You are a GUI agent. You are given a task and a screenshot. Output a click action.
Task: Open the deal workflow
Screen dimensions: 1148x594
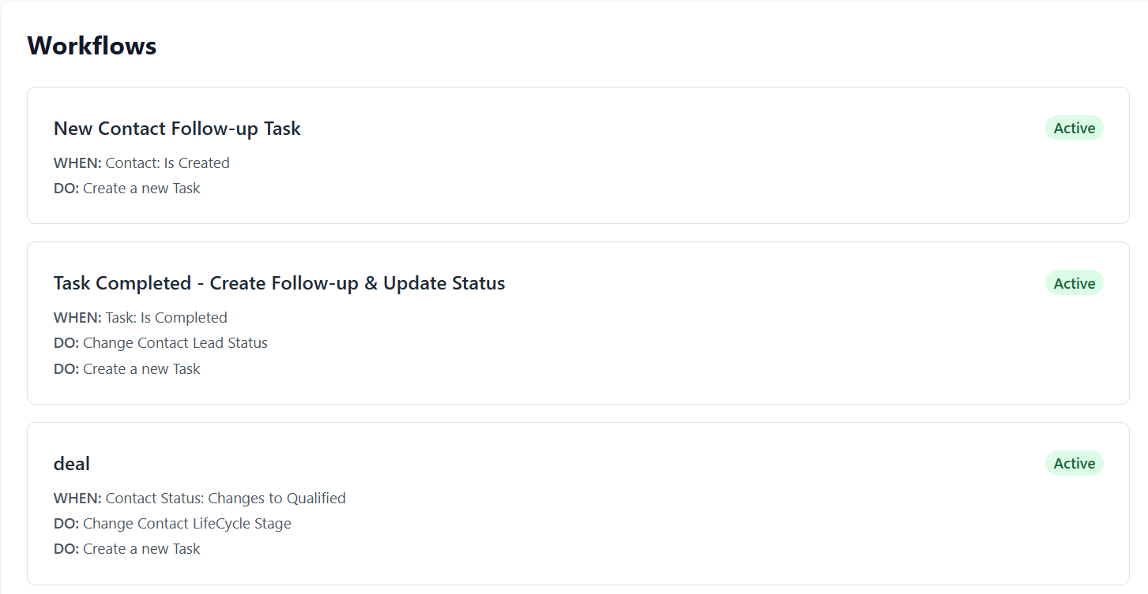click(71, 463)
